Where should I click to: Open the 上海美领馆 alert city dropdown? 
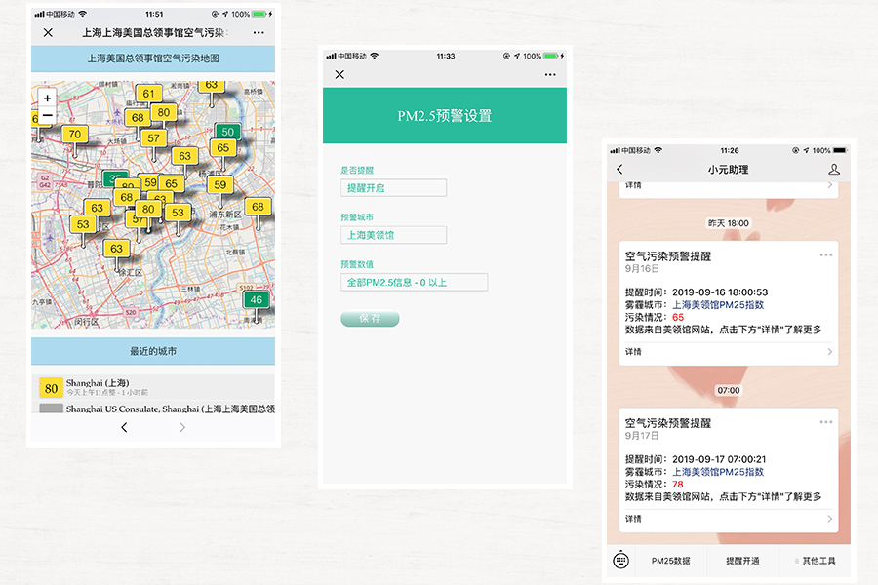pos(393,235)
